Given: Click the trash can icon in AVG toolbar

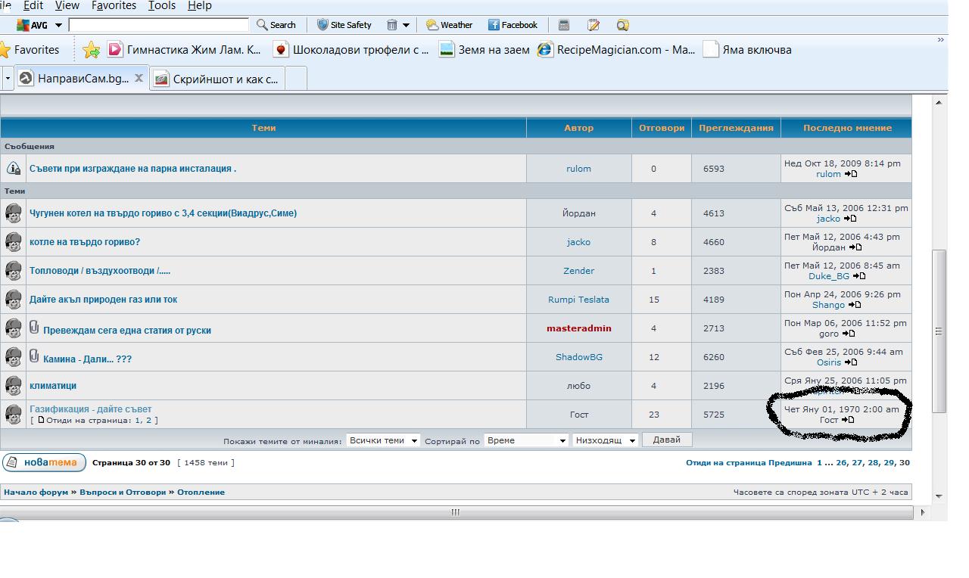Looking at the screenshot, I should tap(392, 25).
